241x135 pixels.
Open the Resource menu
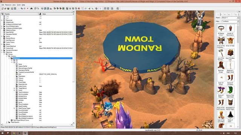click(8, 5)
